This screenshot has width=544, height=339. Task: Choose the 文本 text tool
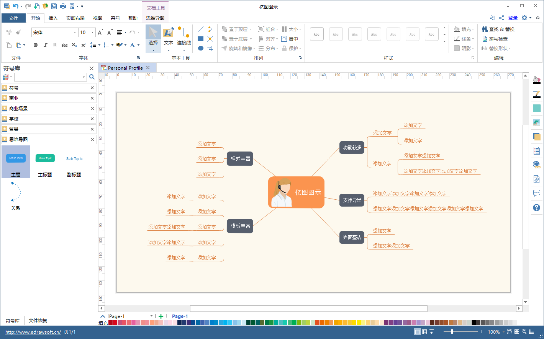169,39
